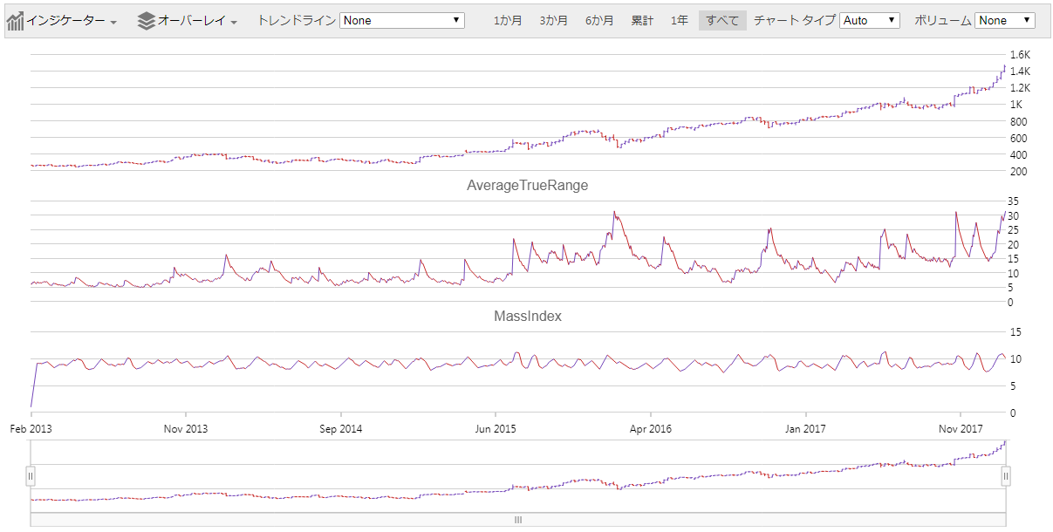Open the チャートタイプ Auto dropdown
Viewport: 1053px width, 532px height.
tap(870, 19)
